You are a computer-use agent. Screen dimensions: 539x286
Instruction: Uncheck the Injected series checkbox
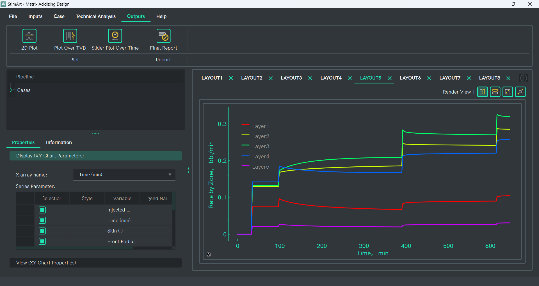[42, 210]
